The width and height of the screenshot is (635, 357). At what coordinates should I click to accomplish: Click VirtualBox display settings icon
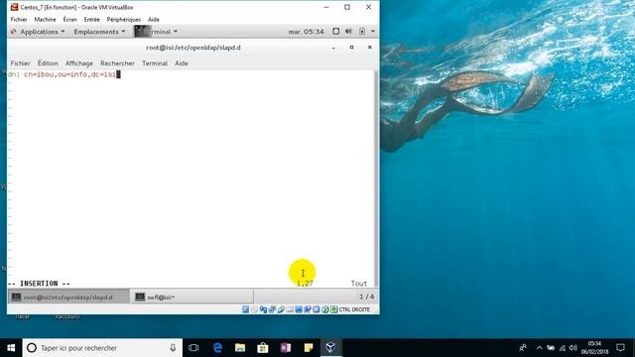click(x=299, y=309)
